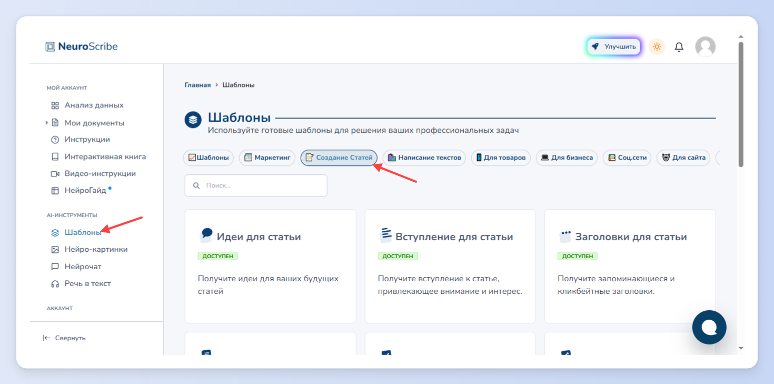The height and width of the screenshot is (384, 774).
Task: Open Речь в текст tool
Action: [x=88, y=283]
